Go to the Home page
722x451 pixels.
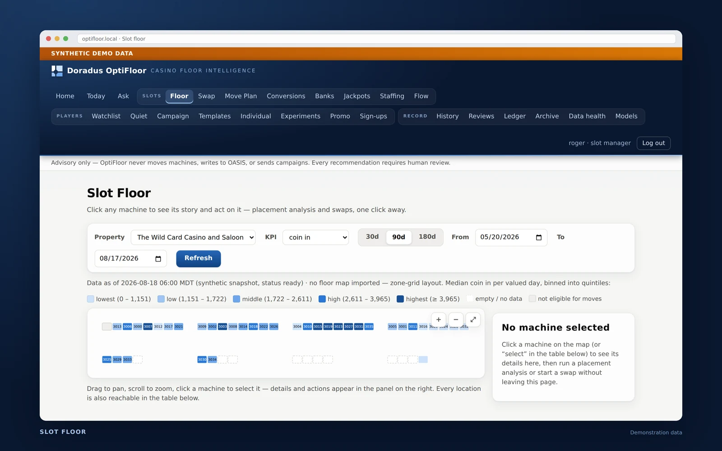pyautogui.click(x=65, y=96)
